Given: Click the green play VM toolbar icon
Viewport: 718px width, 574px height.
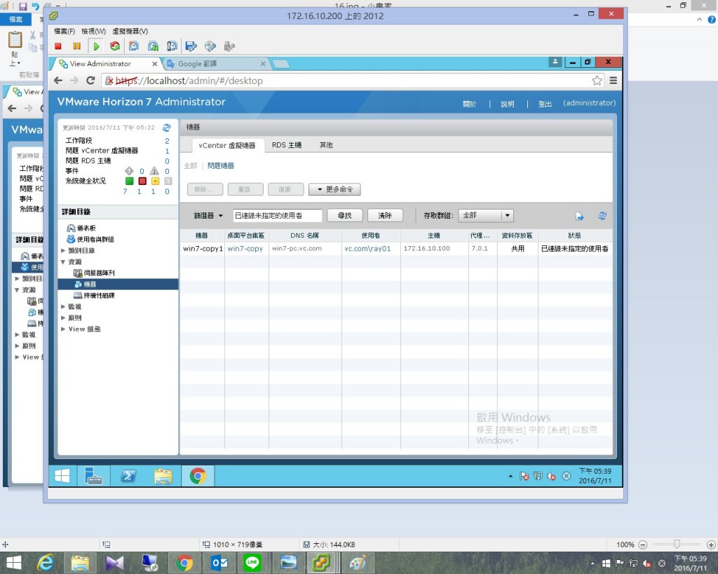Looking at the screenshot, I should click(x=96, y=46).
